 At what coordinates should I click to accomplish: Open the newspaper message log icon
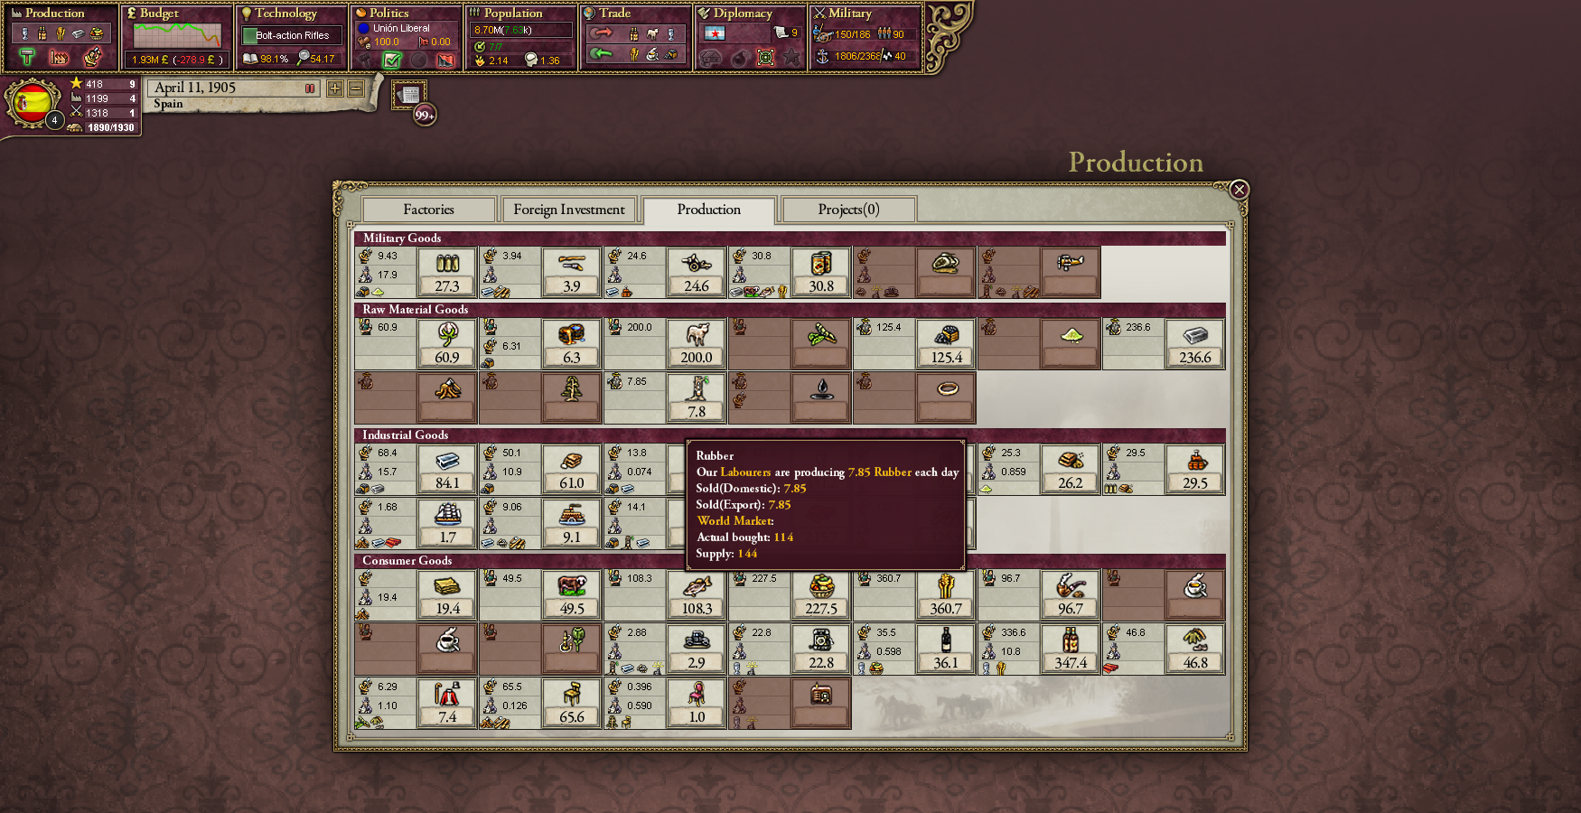click(x=409, y=95)
